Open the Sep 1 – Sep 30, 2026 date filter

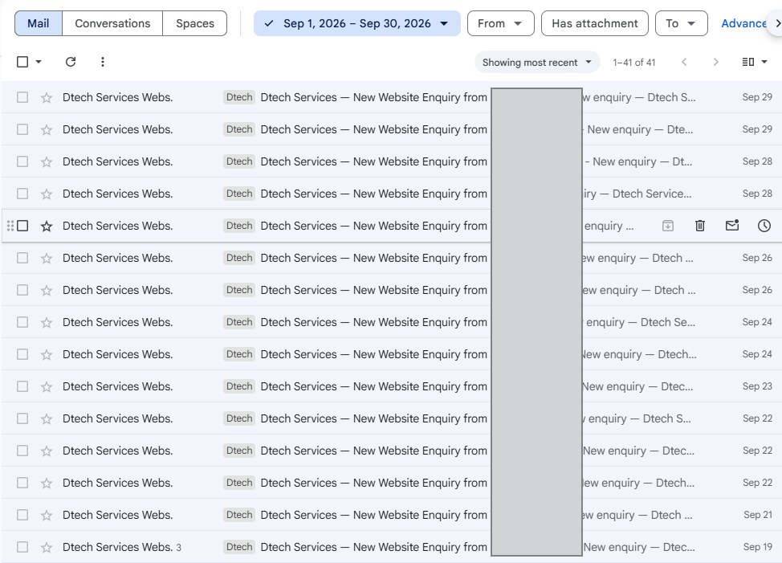click(x=356, y=23)
